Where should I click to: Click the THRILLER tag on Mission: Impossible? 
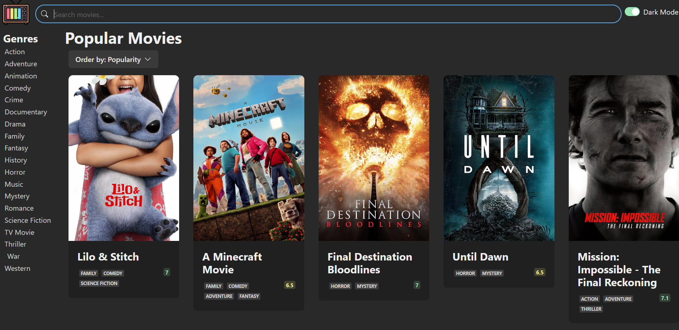coord(591,309)
